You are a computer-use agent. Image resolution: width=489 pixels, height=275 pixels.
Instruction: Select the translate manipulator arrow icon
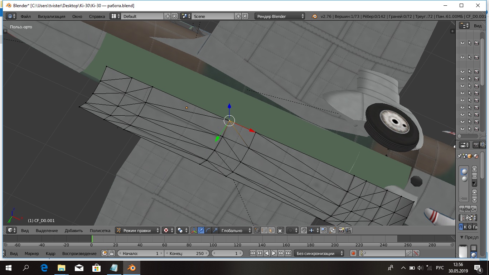[x=201, y=231]
